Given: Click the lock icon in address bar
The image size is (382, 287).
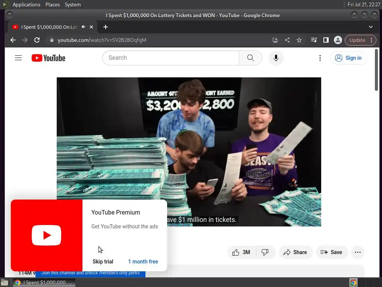Looking at the screenshot, I should (x=51, y=40).
